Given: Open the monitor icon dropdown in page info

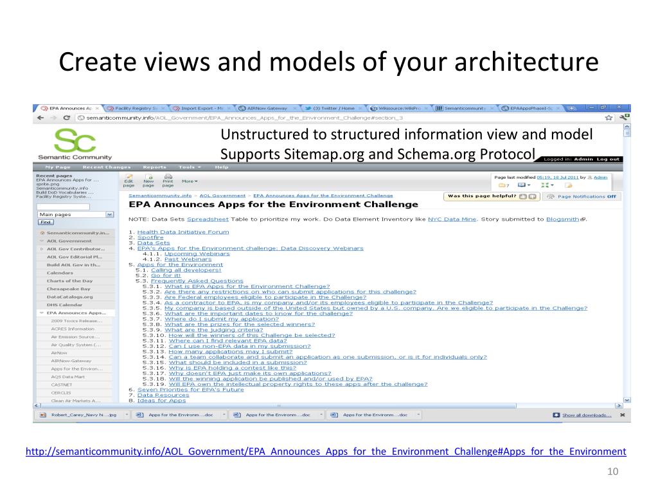Looking at the screenshot, I should (x=524, y=185).
